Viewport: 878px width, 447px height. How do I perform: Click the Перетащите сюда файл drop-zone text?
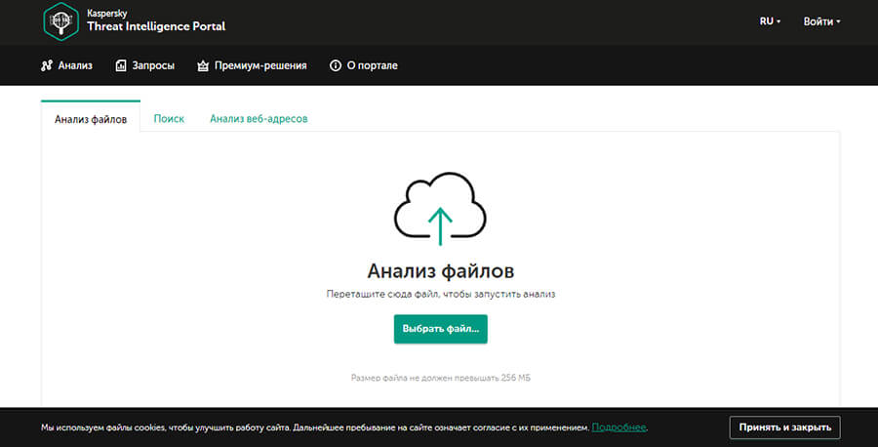click(x=440, y=293)
